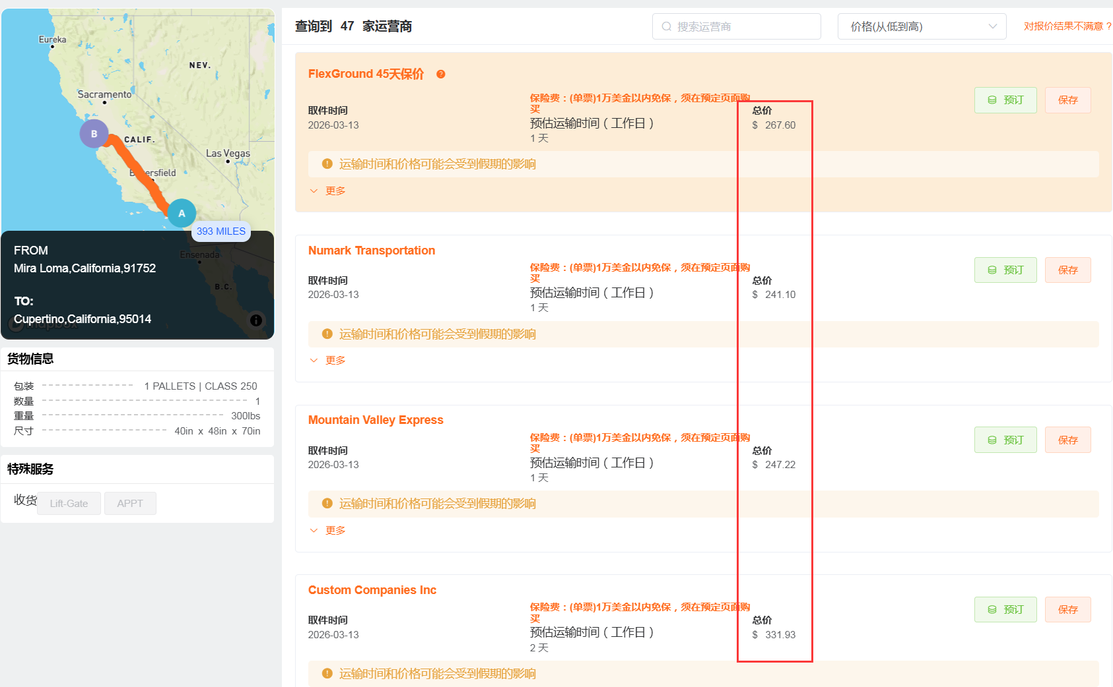
Task: Click warning icon in Mountain Valley notice
Action: 327,504
